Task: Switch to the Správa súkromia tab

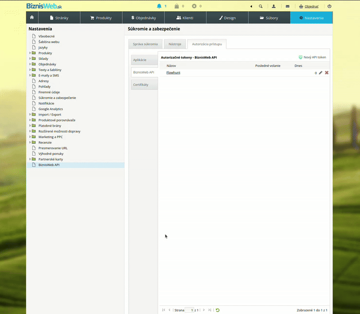Action: pyautogui.click(x=145, y=44)
